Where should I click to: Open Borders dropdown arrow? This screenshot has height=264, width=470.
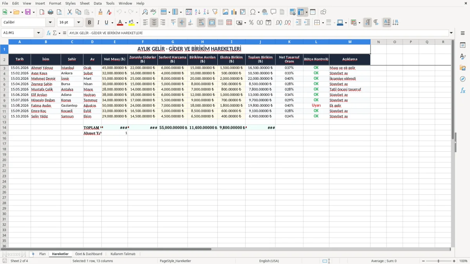pos(323,23)
